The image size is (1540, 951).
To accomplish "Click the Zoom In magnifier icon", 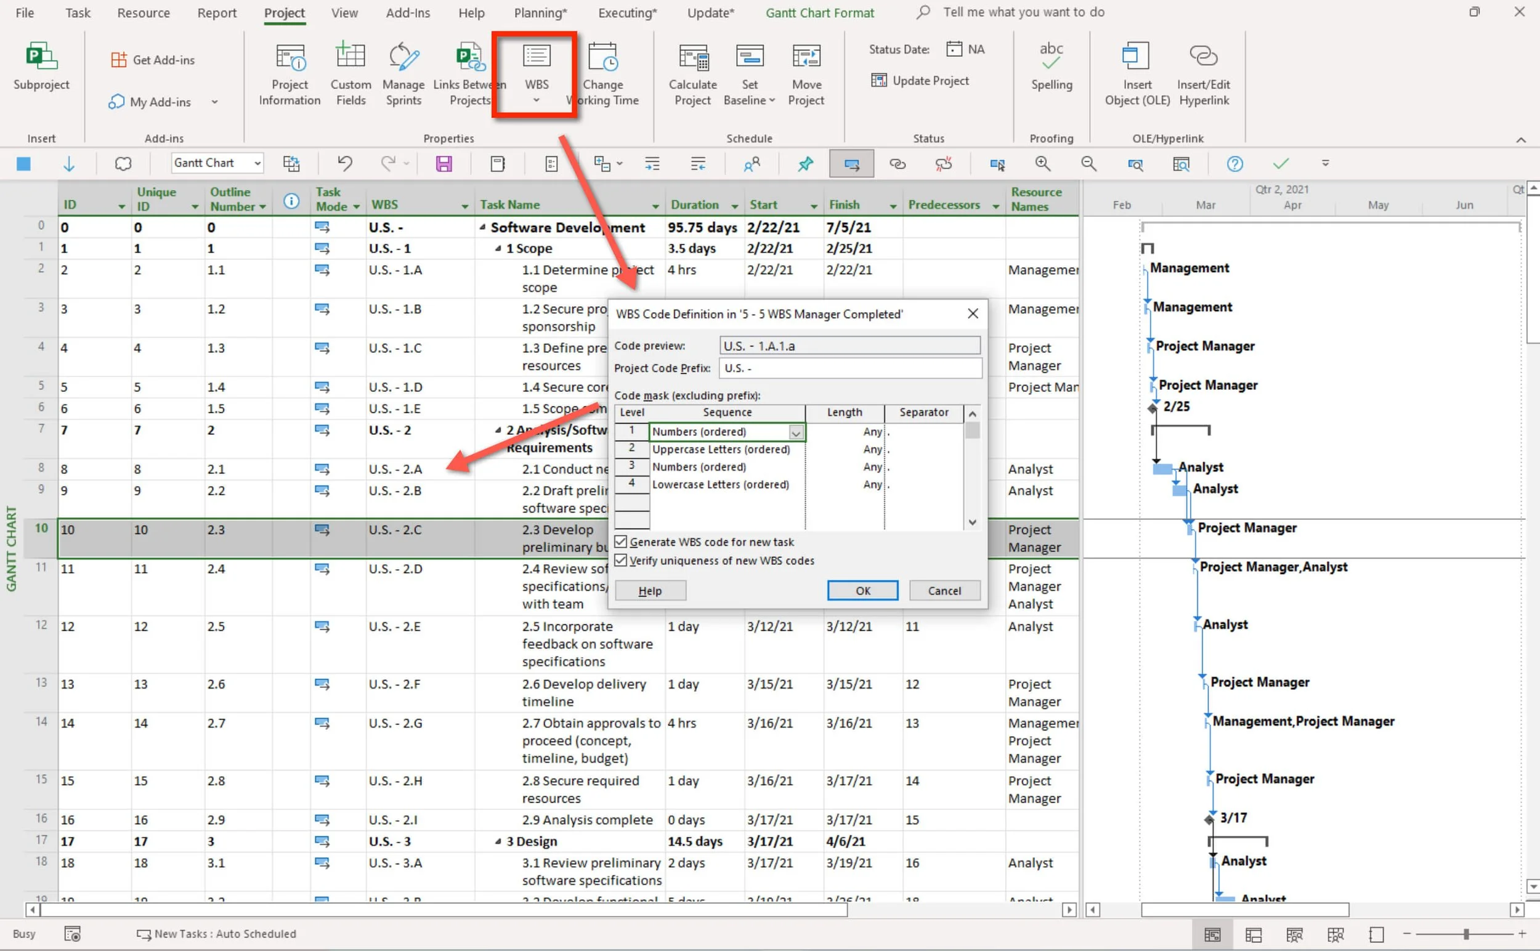I will [x=1042, y=164].
